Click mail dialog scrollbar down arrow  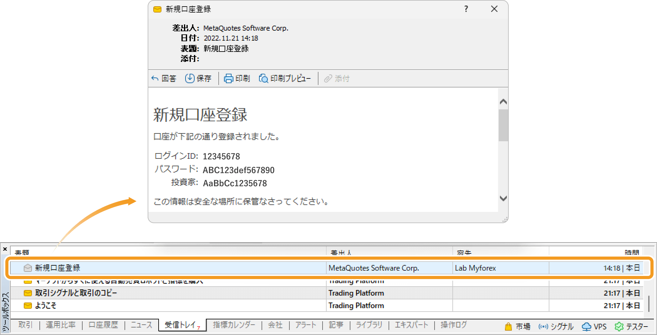[x=503, y=198]
